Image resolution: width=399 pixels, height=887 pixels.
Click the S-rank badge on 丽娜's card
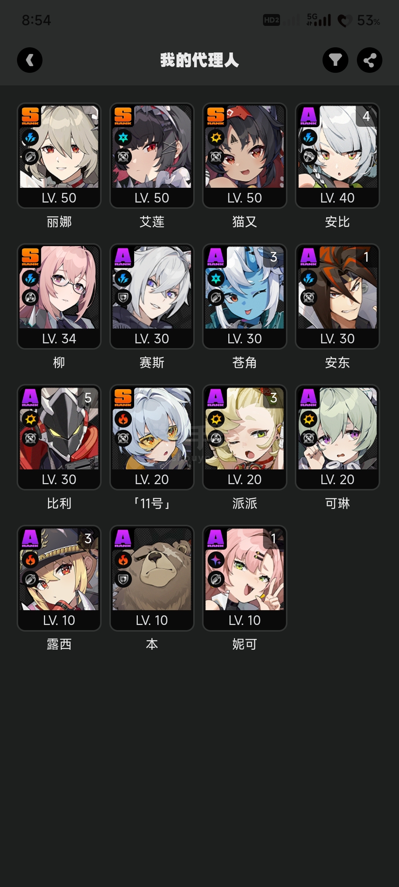pos(30,116)
